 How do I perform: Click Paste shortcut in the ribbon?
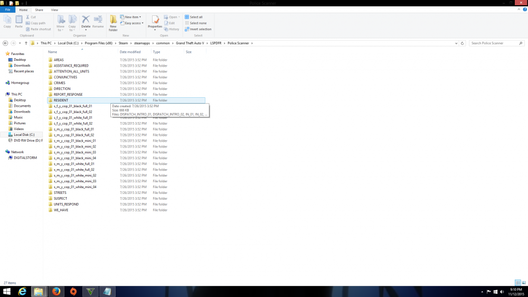[39, 29]
